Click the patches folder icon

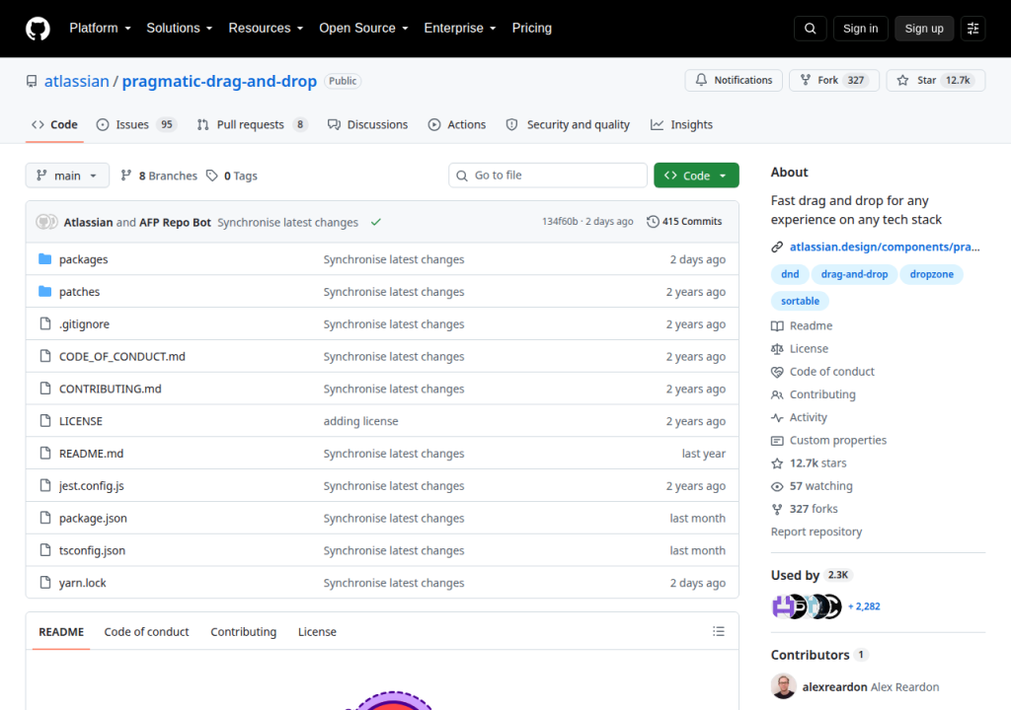pyautogui.click(x=45, y=291)
